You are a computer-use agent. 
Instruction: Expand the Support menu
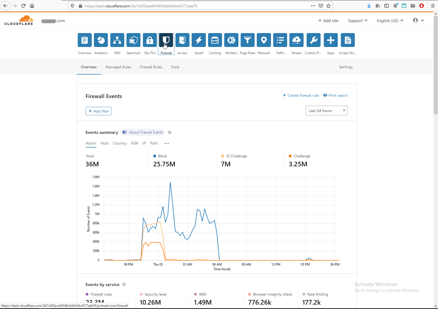[358, 21]
